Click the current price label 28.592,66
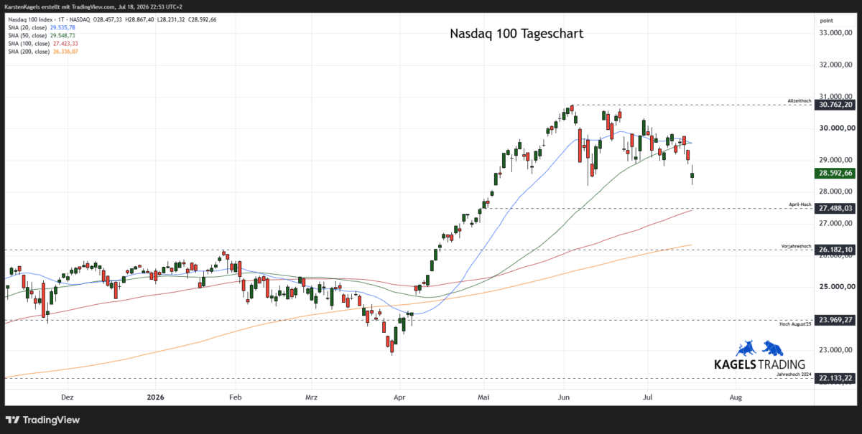The width and height of the screenshot is (862, 434). tap(835, 173)
